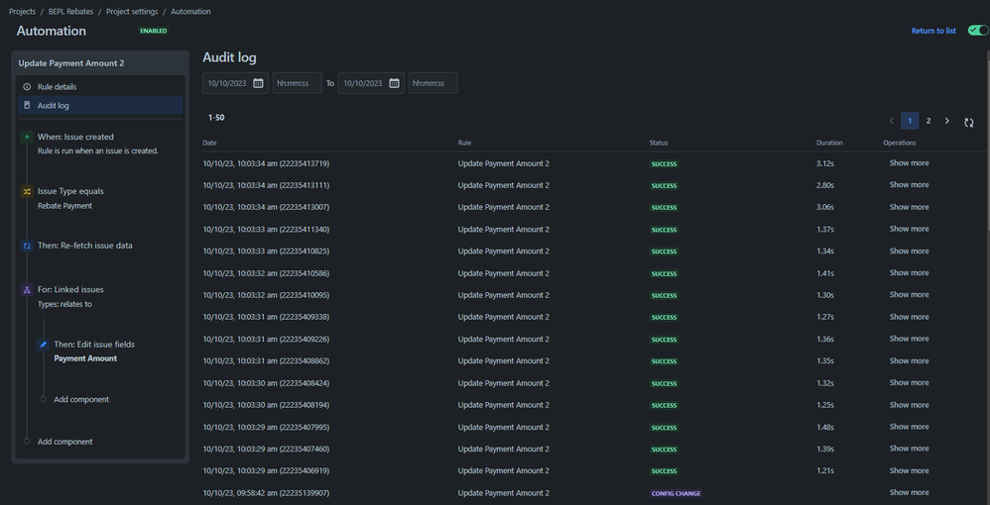Expand Show more for entry 22235410095

coord(910,295)
